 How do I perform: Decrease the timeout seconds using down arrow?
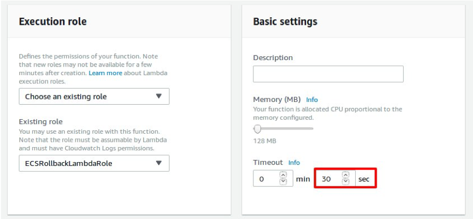[x=345, y=181]
